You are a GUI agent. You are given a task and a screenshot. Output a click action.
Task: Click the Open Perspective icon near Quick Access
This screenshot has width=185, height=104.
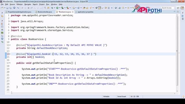[178, 8]
